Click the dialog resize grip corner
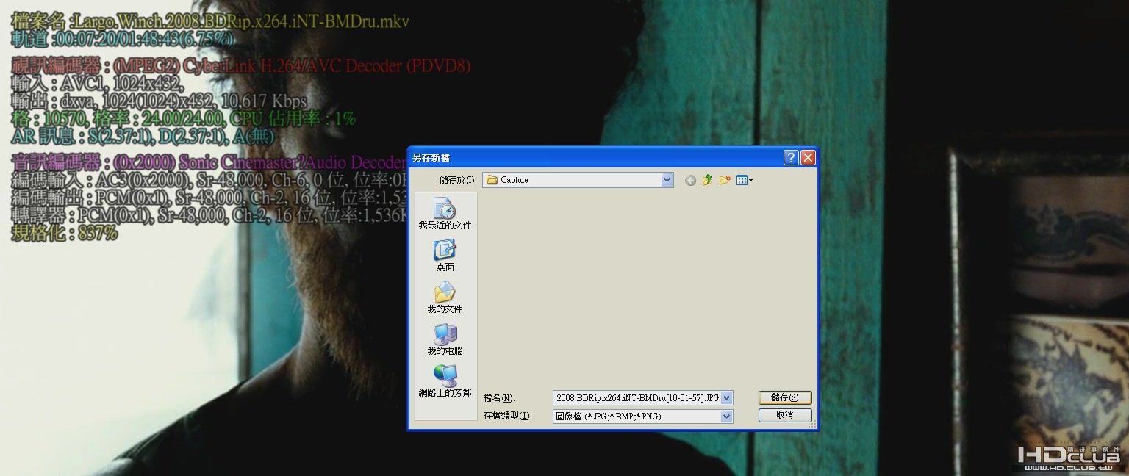The width and height of the screenshot is (1129, 476). (x=812, y=425)
